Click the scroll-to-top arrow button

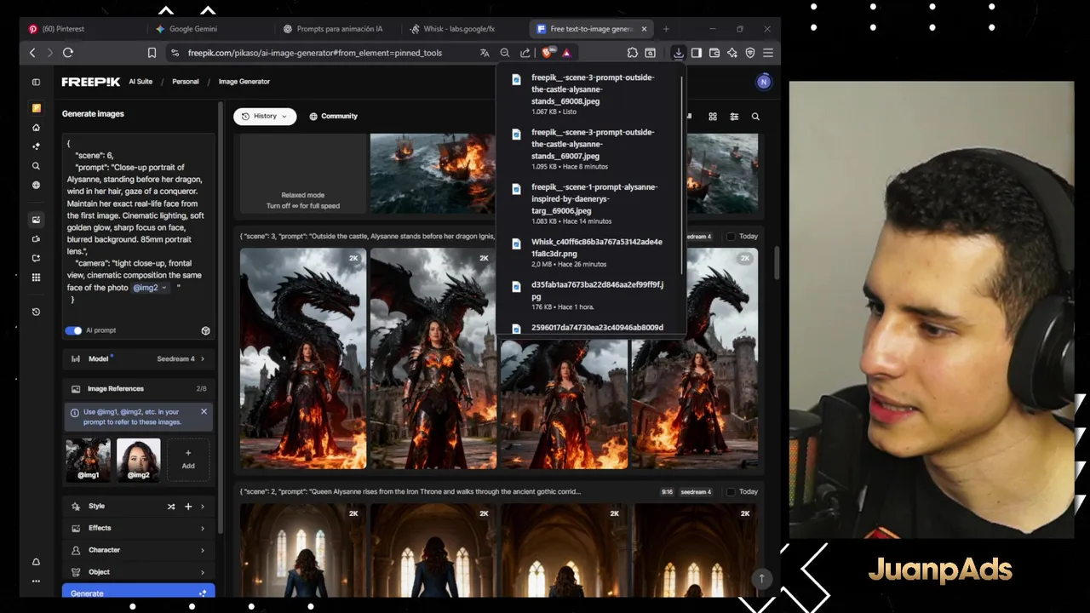pos(762,578)
